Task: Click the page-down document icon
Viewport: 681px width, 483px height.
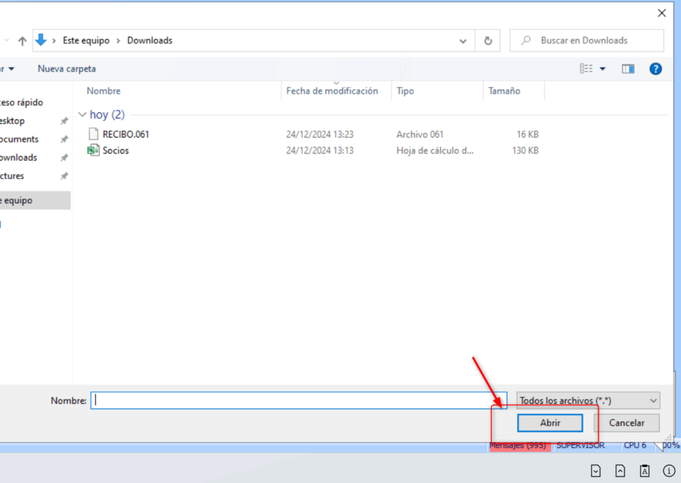Action: click(x=596, y=470)
